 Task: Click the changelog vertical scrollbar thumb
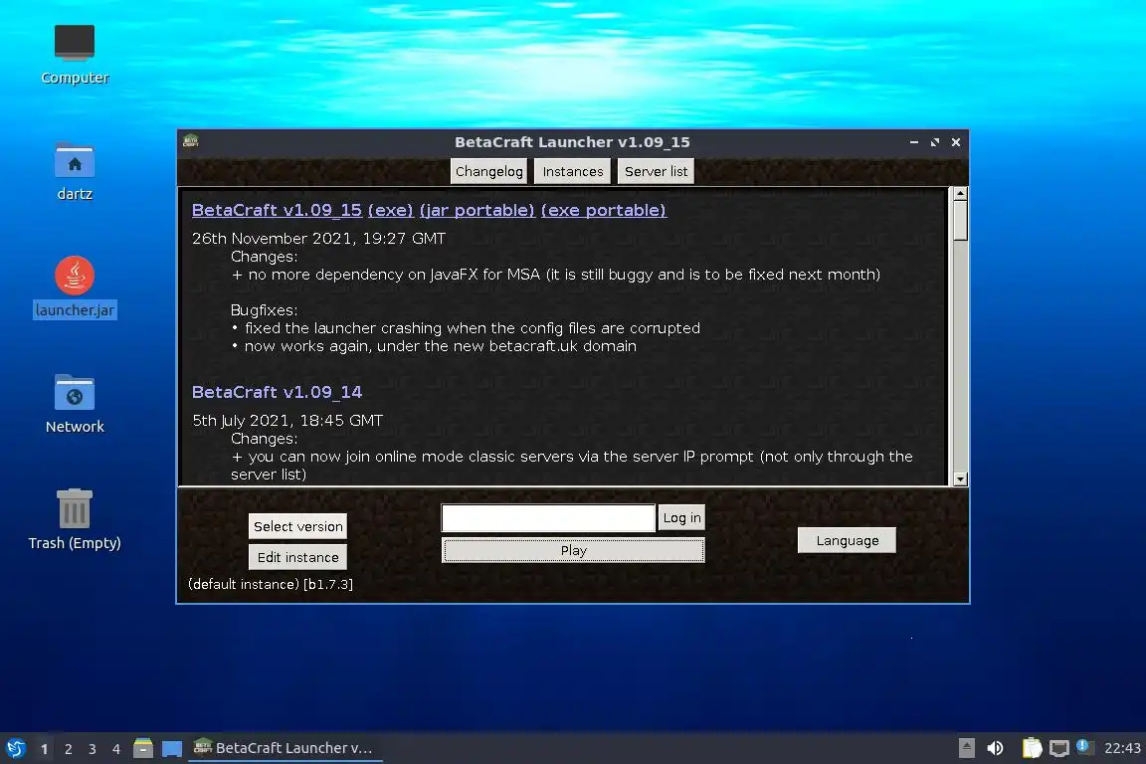pos(960,221)
